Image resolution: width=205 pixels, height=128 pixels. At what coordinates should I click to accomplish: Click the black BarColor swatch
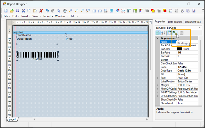[179, 49]
